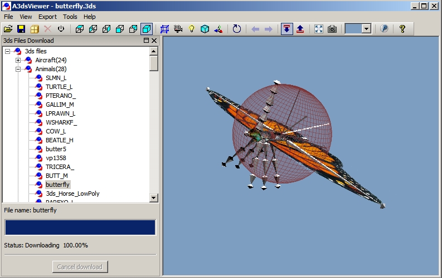Click the power symbol toolbar icon
Screen dimensions: 442x278
click(x=61, y=29)
